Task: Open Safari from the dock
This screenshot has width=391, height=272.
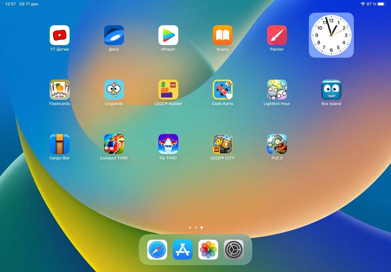Action: [x=157, y=249]
